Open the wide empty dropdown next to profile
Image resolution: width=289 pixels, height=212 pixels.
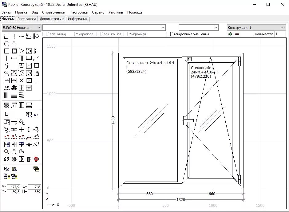[104, 28]
